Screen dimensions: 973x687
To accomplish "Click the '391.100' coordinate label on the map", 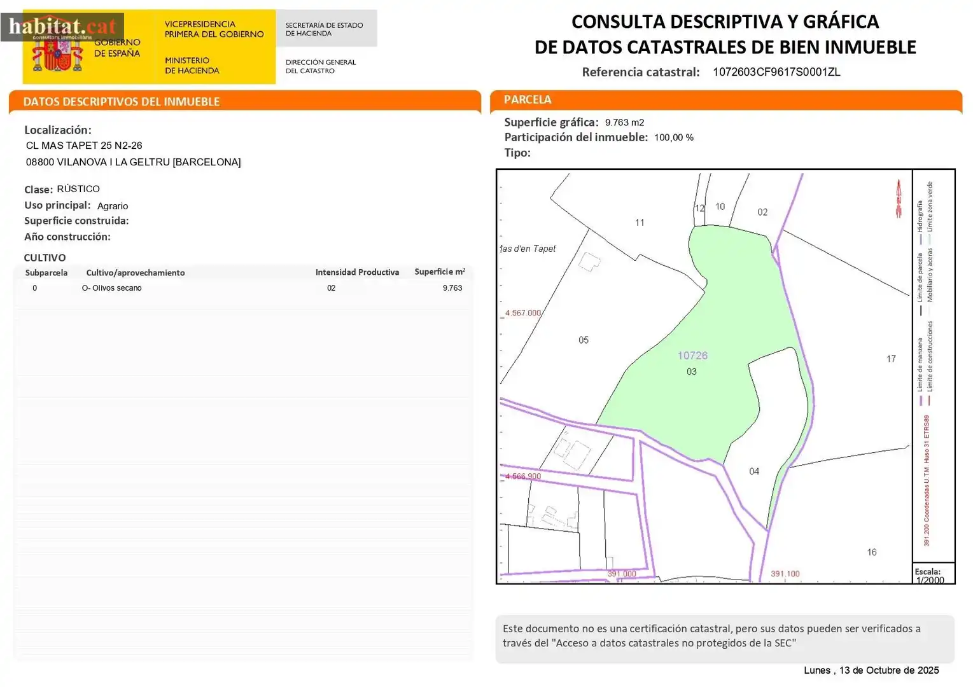I will pyautogui.click(x=785, y=574).
